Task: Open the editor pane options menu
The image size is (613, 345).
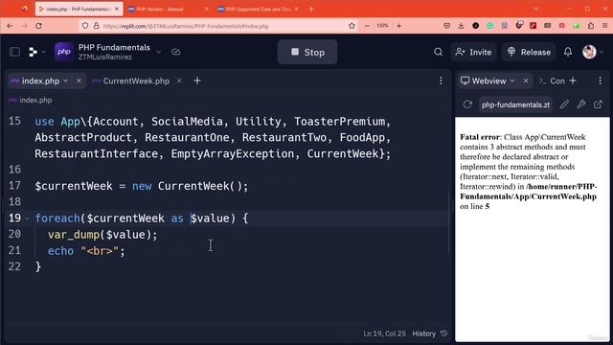Action: pyautogui.click(x=441, y=80)
